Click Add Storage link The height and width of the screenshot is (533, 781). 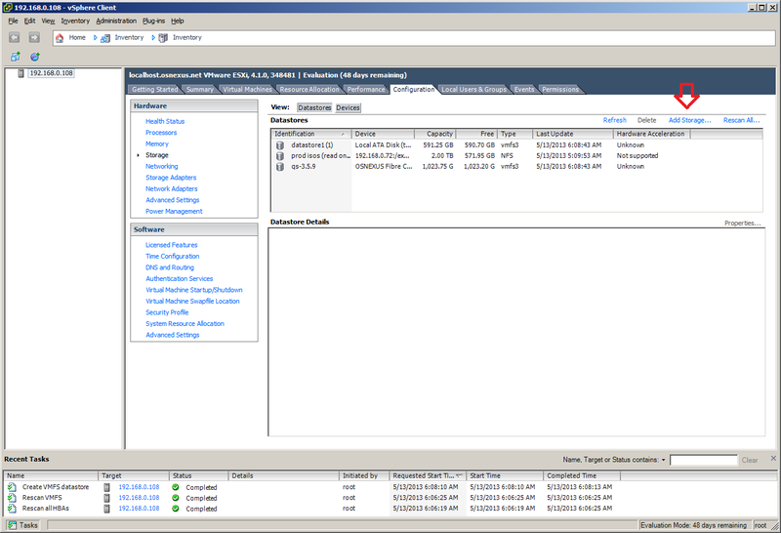pos(690,120)
